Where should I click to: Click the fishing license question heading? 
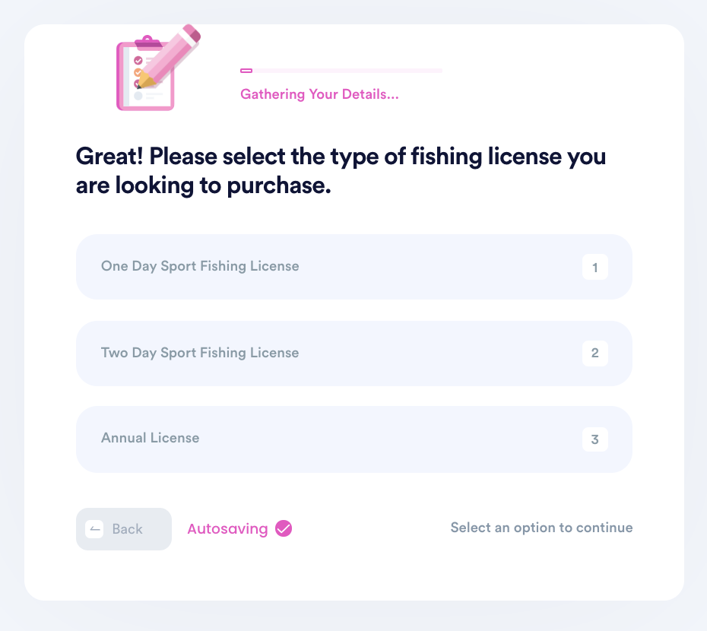click(x=341, y=170)
